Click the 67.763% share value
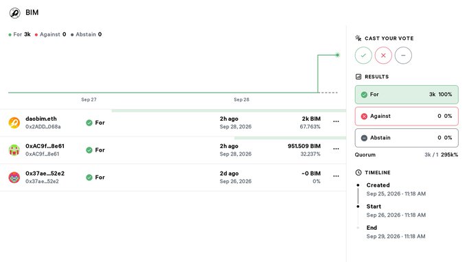The width and height of the screenshot is (467, 262). coord(310,127)
